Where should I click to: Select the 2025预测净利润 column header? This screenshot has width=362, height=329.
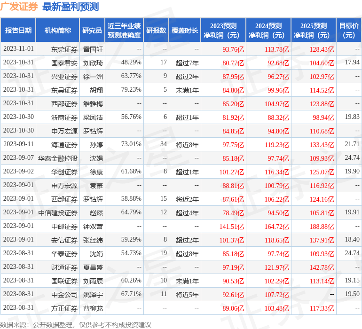click(314, 30)
